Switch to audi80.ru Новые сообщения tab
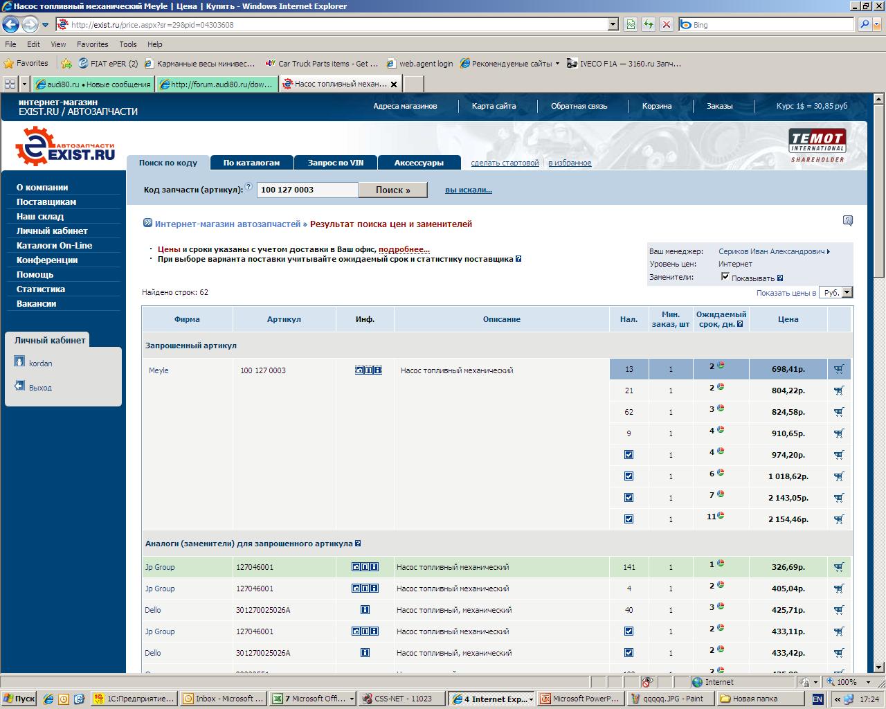Viewport: 886px width, 709px height. click(93, 84)
